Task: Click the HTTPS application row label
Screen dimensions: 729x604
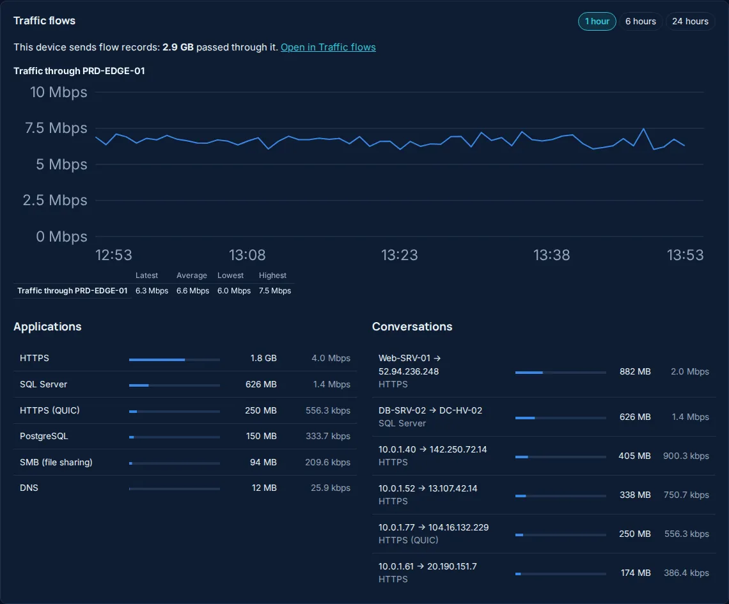Action: click(35, 358)
